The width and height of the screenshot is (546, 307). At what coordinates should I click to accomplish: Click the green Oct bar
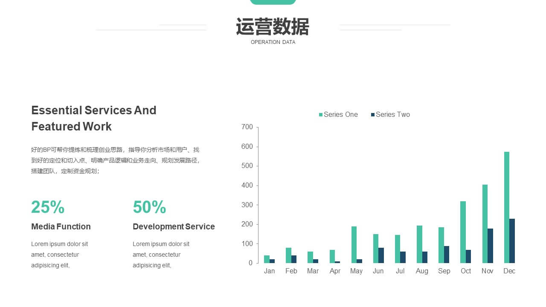[463, 232]
